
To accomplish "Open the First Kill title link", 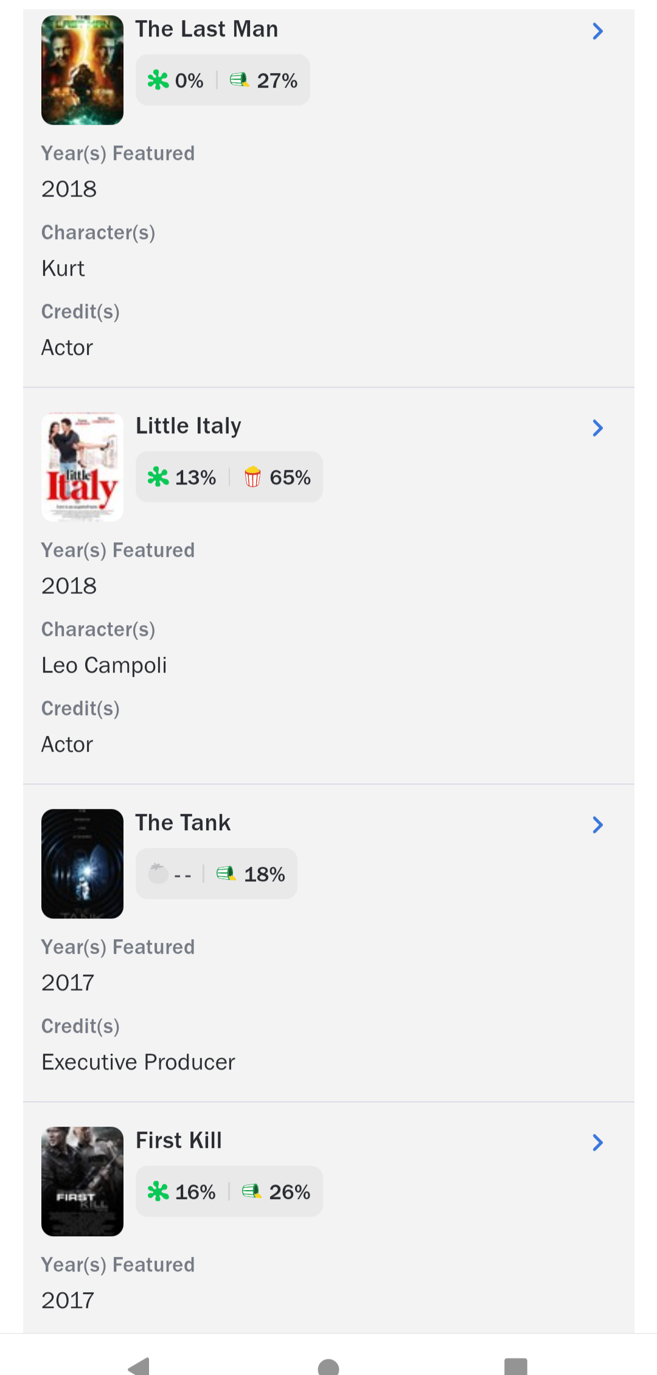I will point(179,1140).
